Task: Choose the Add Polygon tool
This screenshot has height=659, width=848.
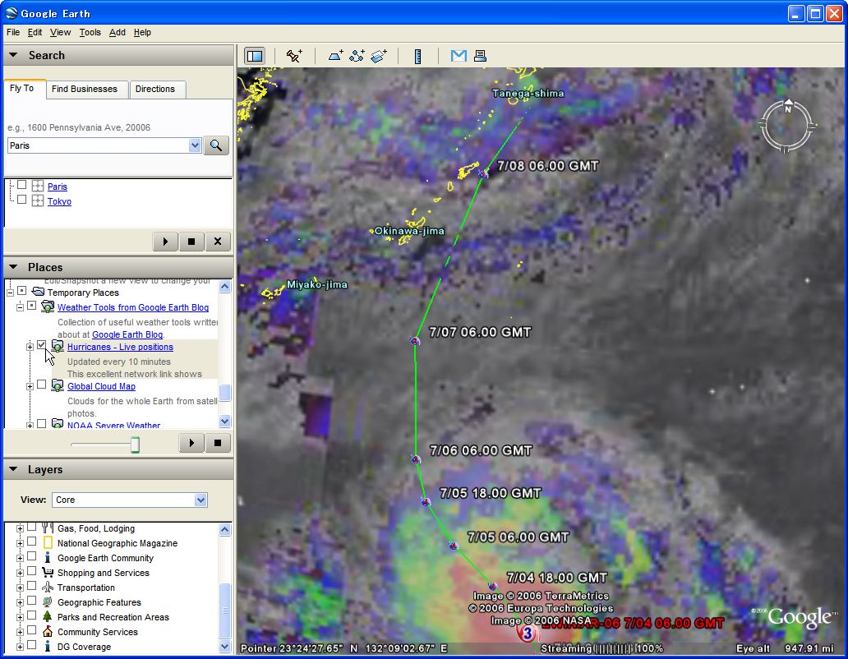Action: click(335, 56)
